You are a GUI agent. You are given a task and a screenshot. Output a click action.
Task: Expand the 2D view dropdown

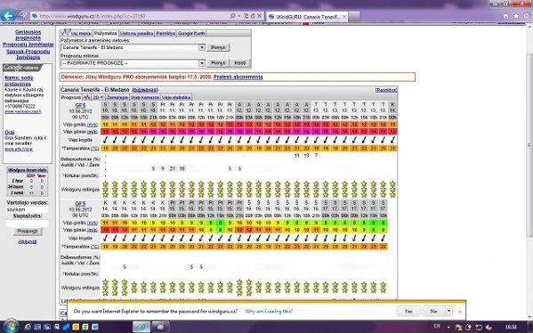[98, 97]
